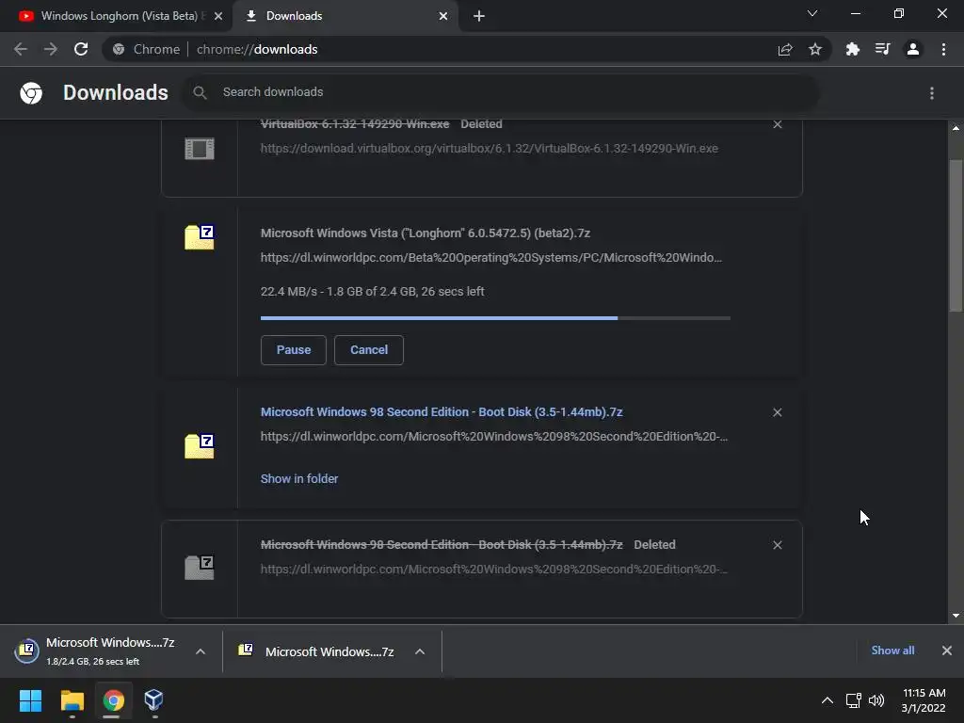Expand options for the completed download shelf item
964x723 pixels.
[x=420, y=651]
